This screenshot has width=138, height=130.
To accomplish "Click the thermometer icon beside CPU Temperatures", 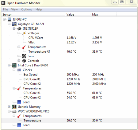I will (19, 88).
